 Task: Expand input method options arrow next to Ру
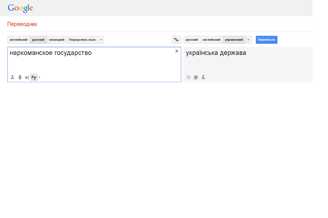point(40,78)
